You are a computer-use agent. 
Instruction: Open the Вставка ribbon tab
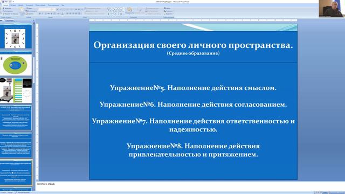coord(13,5)
